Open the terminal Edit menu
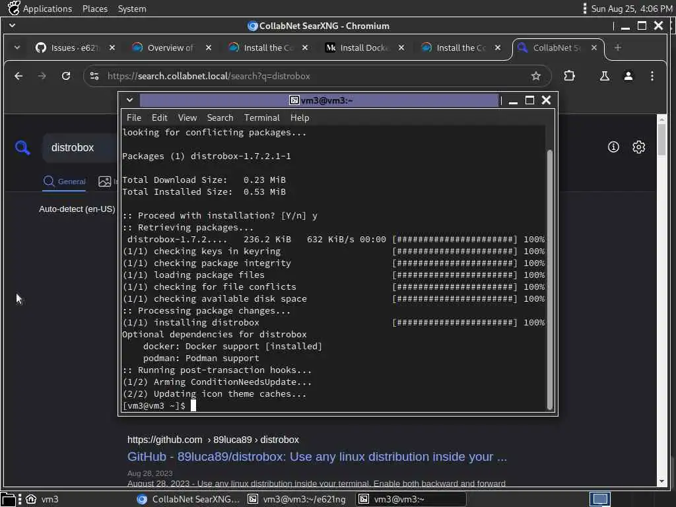This screenshot has width=676, height=507. tap(159, 118)
